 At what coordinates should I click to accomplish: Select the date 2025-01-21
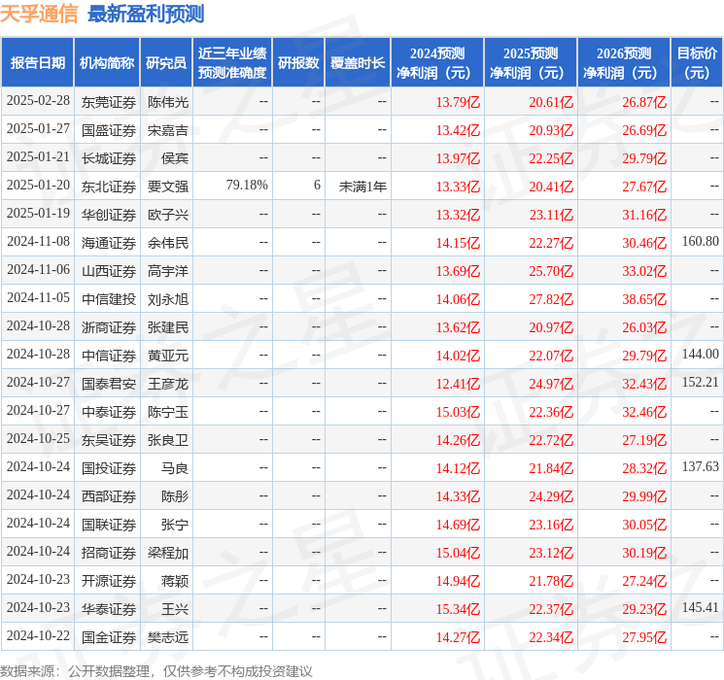[x=38, y=157]
